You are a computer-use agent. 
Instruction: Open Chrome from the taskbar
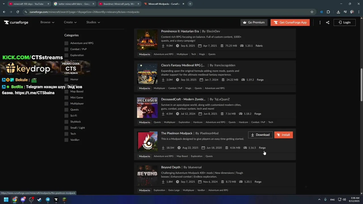pos(14,199)
